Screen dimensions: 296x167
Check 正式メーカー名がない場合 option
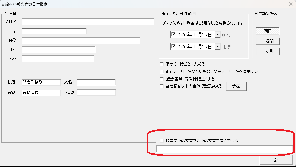tap(162, 71)
